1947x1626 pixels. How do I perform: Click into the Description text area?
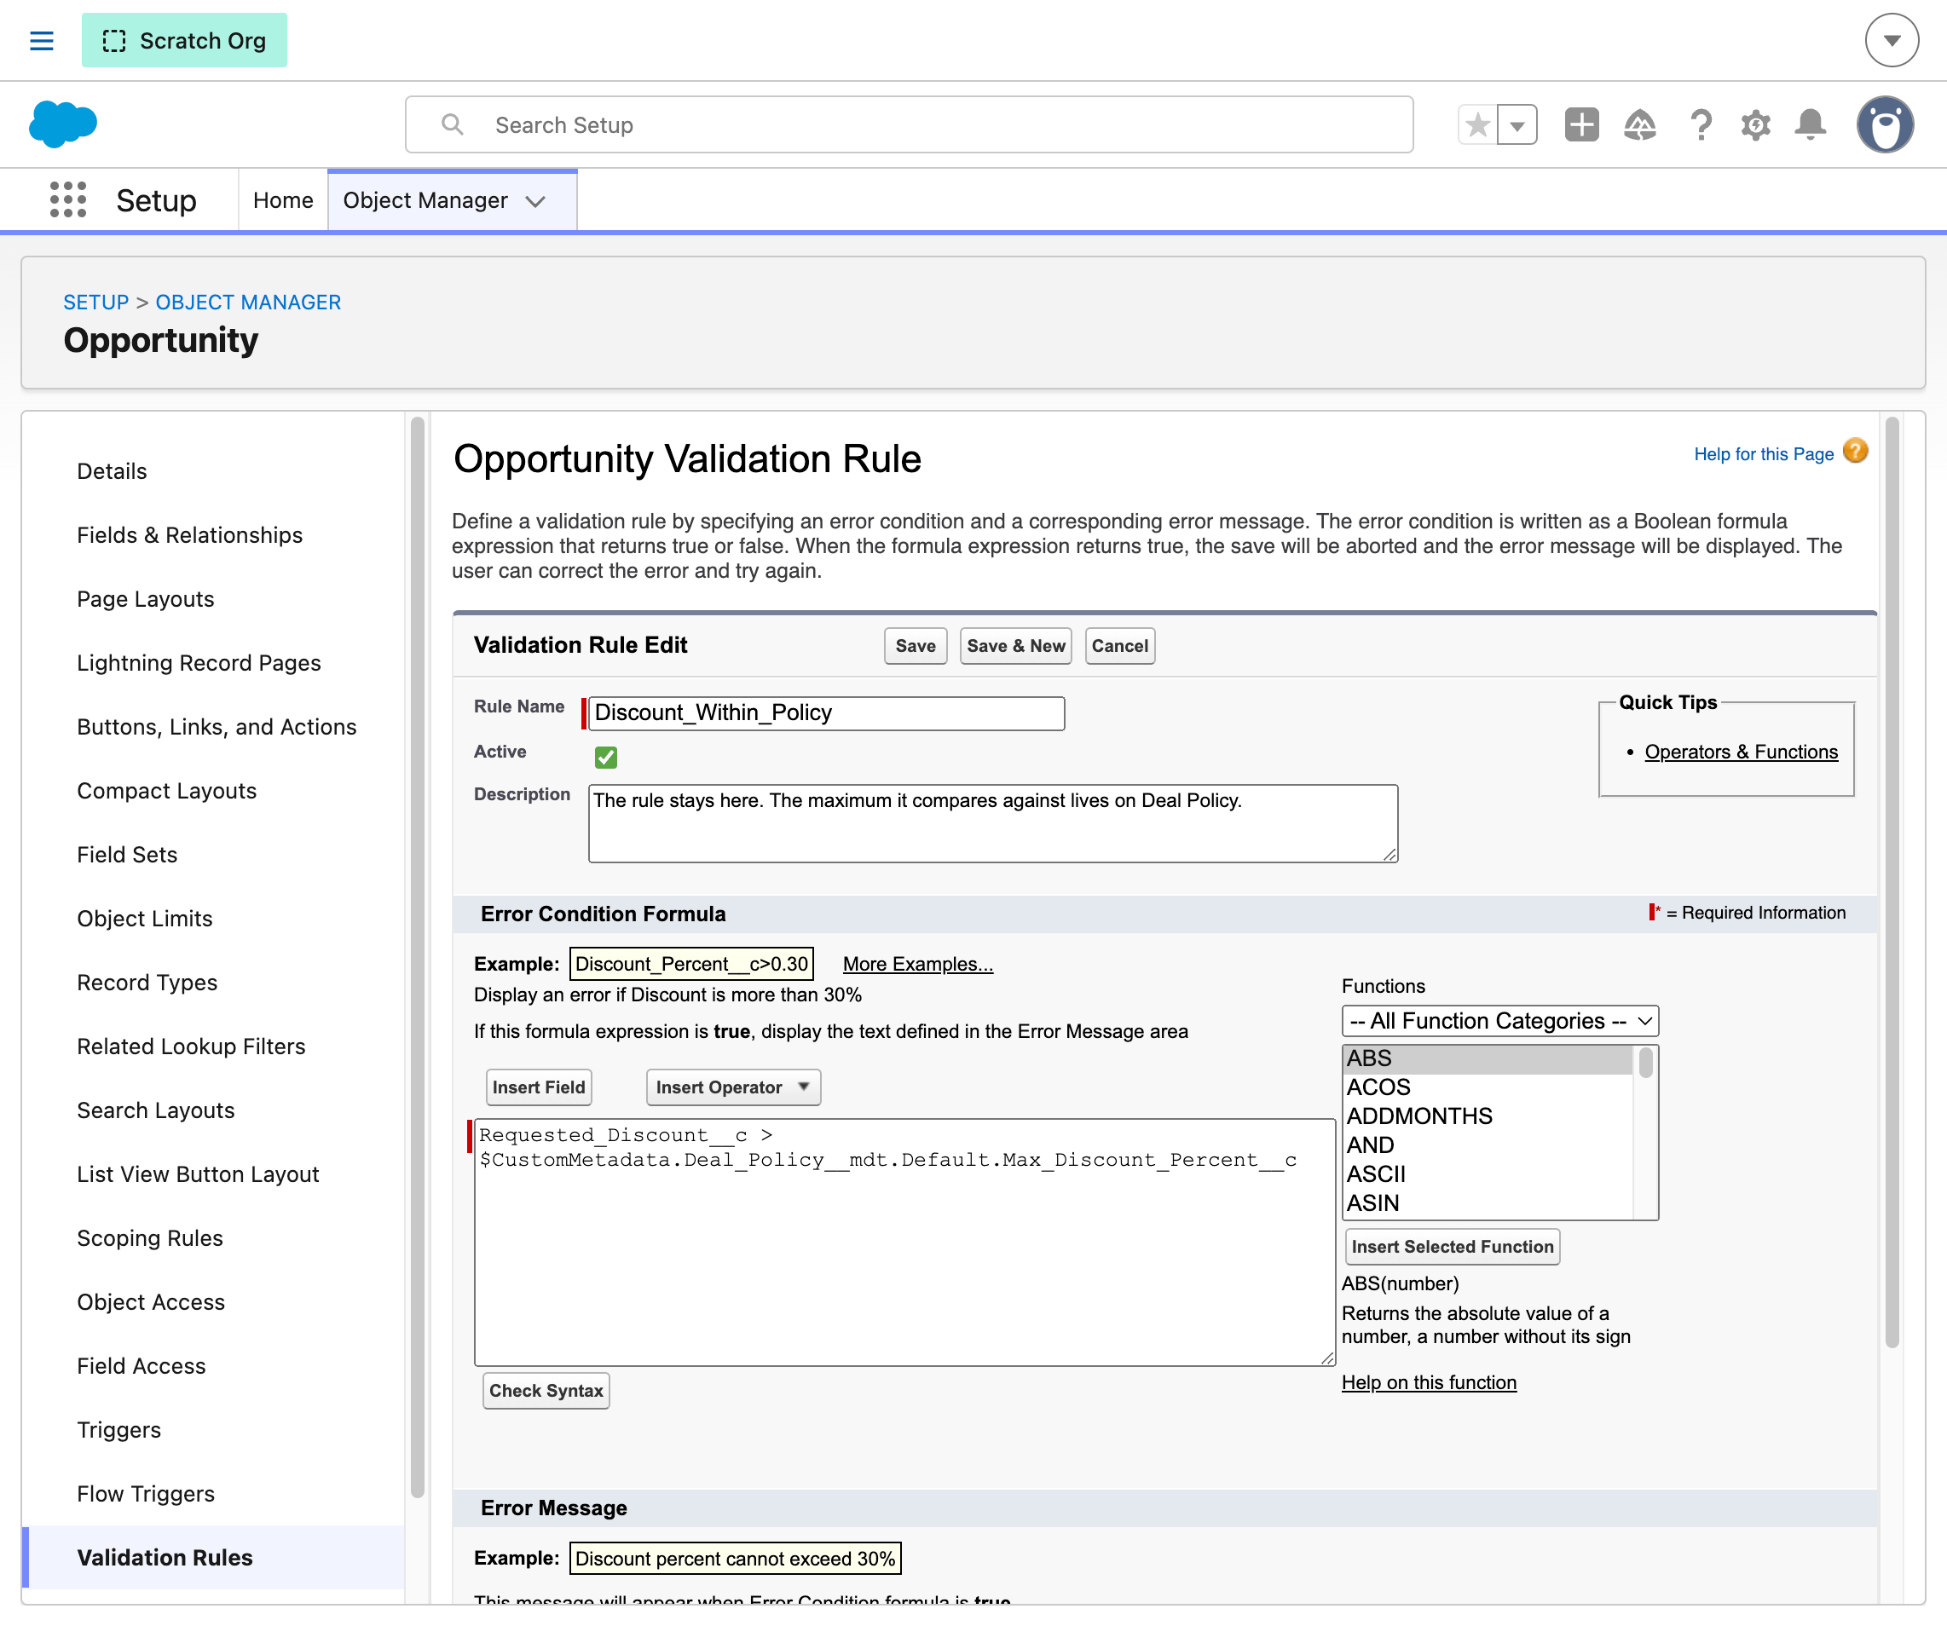pyautogui.click(x=993, y=823)
